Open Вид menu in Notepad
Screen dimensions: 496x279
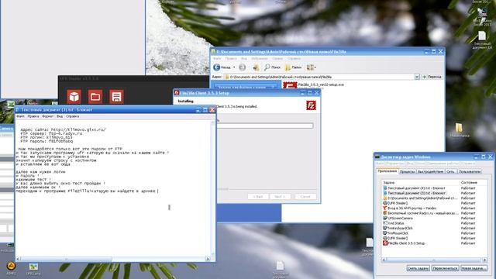pyautogui.click(x=60, y=116)
